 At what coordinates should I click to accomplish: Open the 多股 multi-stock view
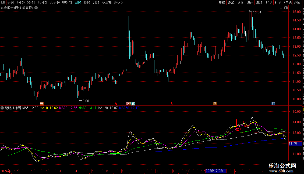240,2
